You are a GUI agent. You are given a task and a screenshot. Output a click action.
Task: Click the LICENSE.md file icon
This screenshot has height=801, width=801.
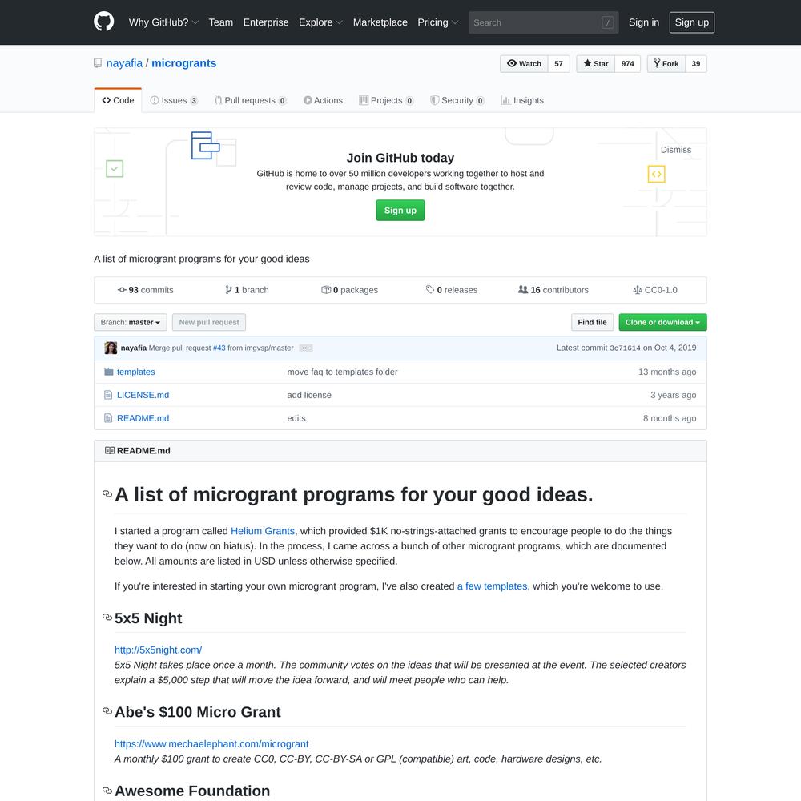[108, 395]
